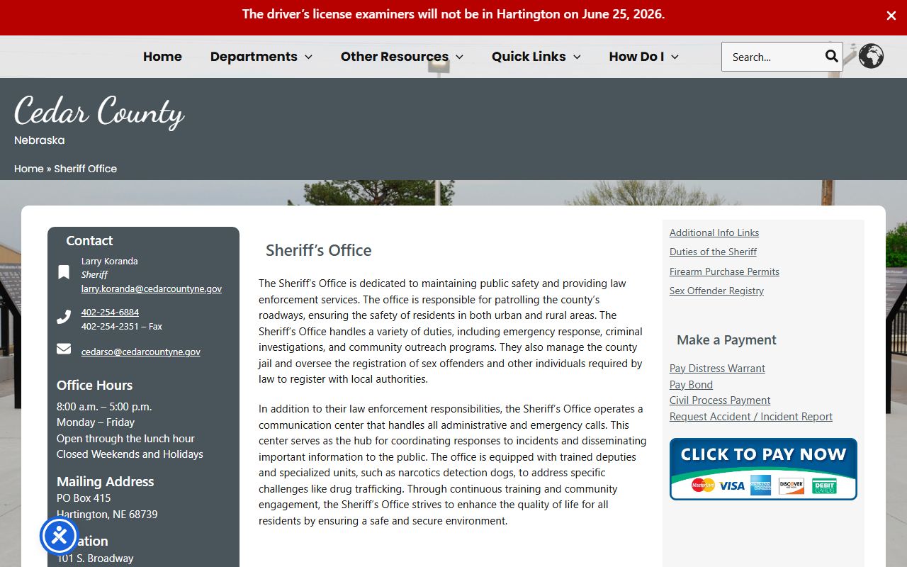Open Sex Offender Registry link
Screen dimensions: 907x567
(716, 291)
